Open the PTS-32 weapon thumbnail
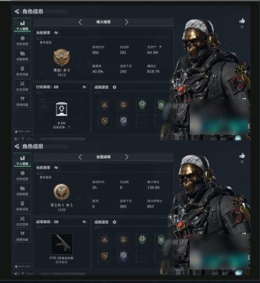 [x=61, y=244]
